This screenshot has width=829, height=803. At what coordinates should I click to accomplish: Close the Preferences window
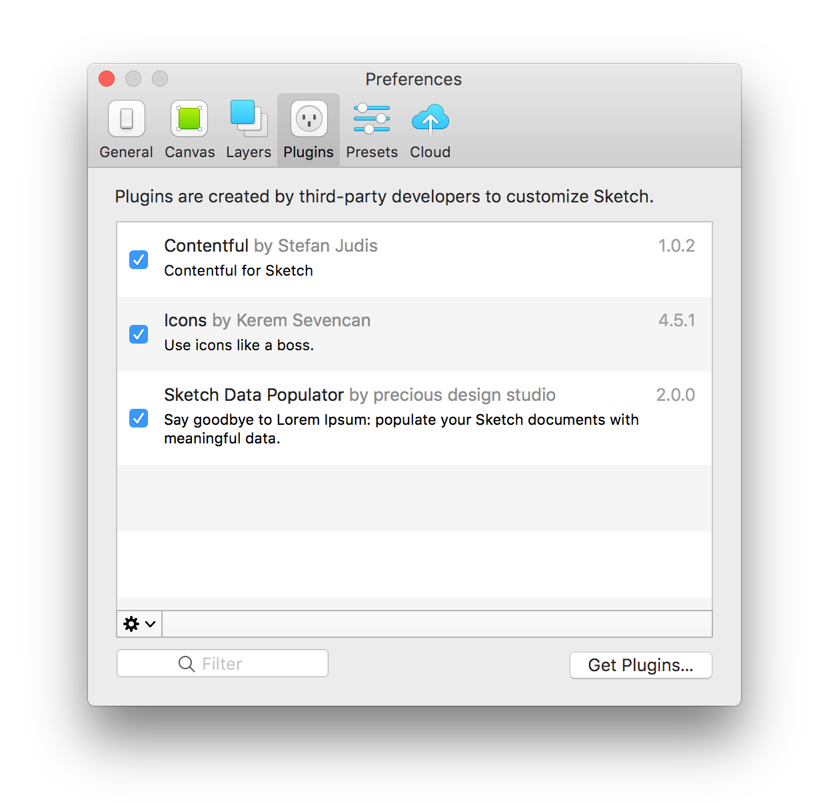(107, 79)
